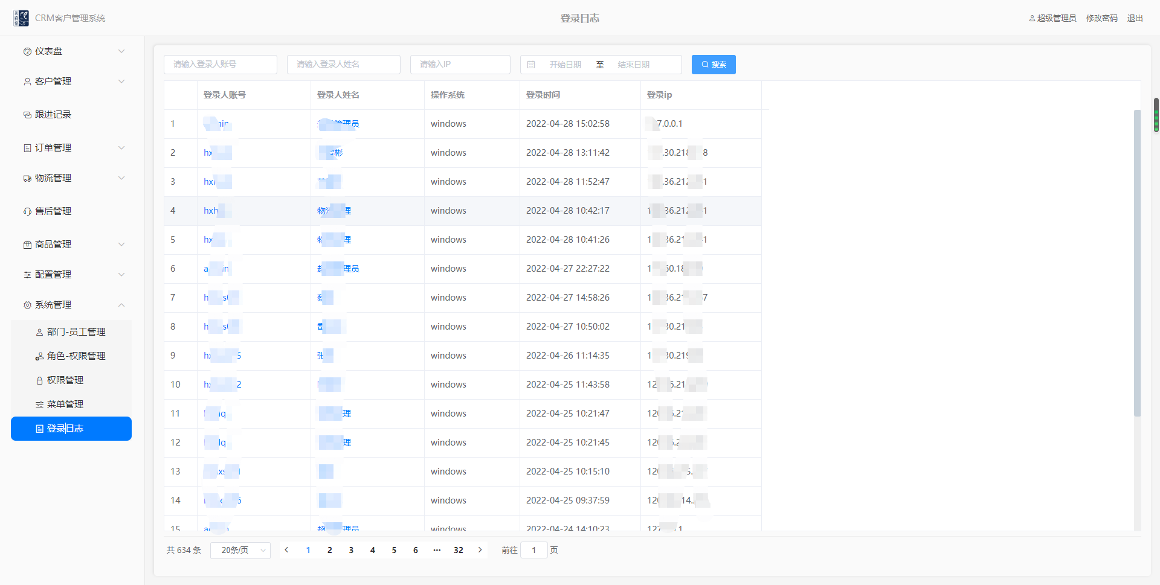Image resolution: width=1160 pixels, height=585 pixels.
Task: Open the 跟进记录 menu item
Action: [71, 115]
